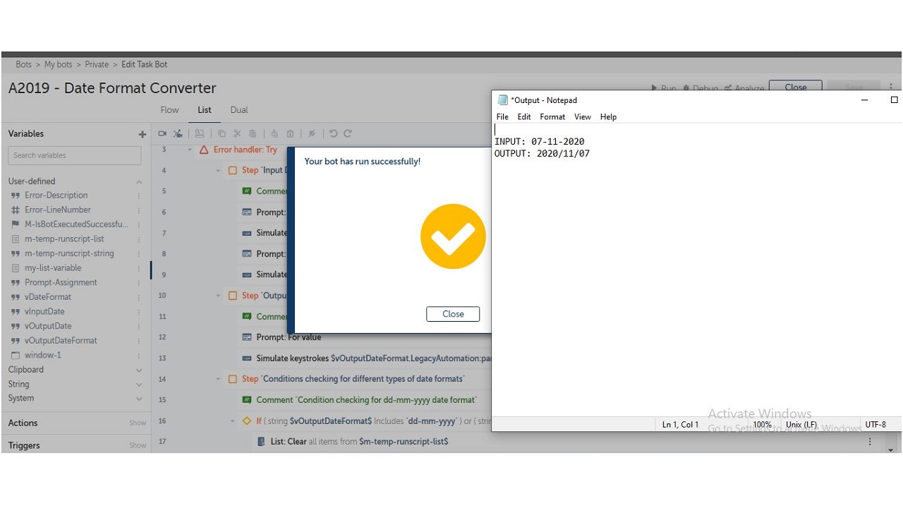
Task: Collapse the Step on line 4
Action: (218, 170)
